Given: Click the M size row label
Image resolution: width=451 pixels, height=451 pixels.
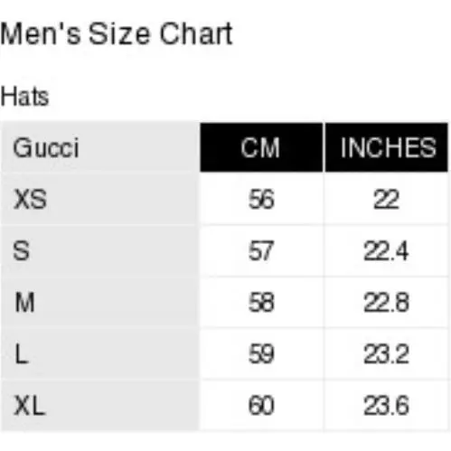Looking at the screenshot, I should coord(99,302).
